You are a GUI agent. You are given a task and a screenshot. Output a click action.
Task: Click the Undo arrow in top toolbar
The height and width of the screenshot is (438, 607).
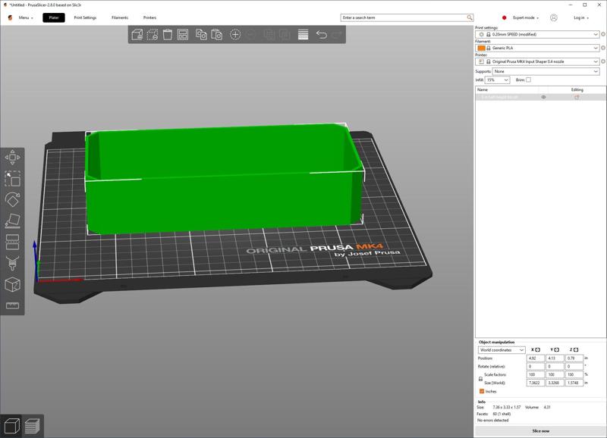pos(321,34)
